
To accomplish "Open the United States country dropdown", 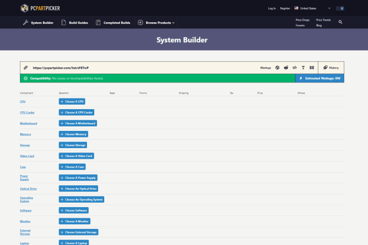I will (312, 8).
